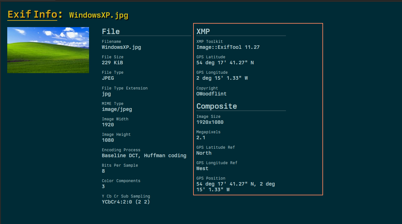Click the image/jpeg MIME type value
The height and width of the screenshot is (224, 402).
pos(117,109)
